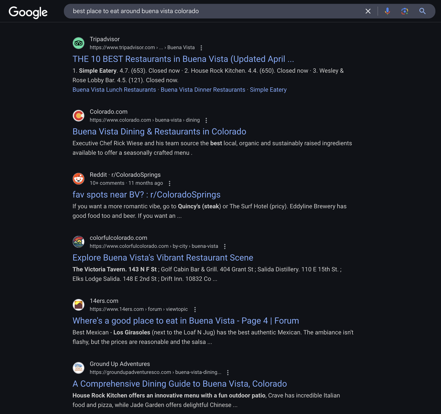Click the 14ers.com favicon
Screen dimensions: 441x414
(x=78, y=305)
